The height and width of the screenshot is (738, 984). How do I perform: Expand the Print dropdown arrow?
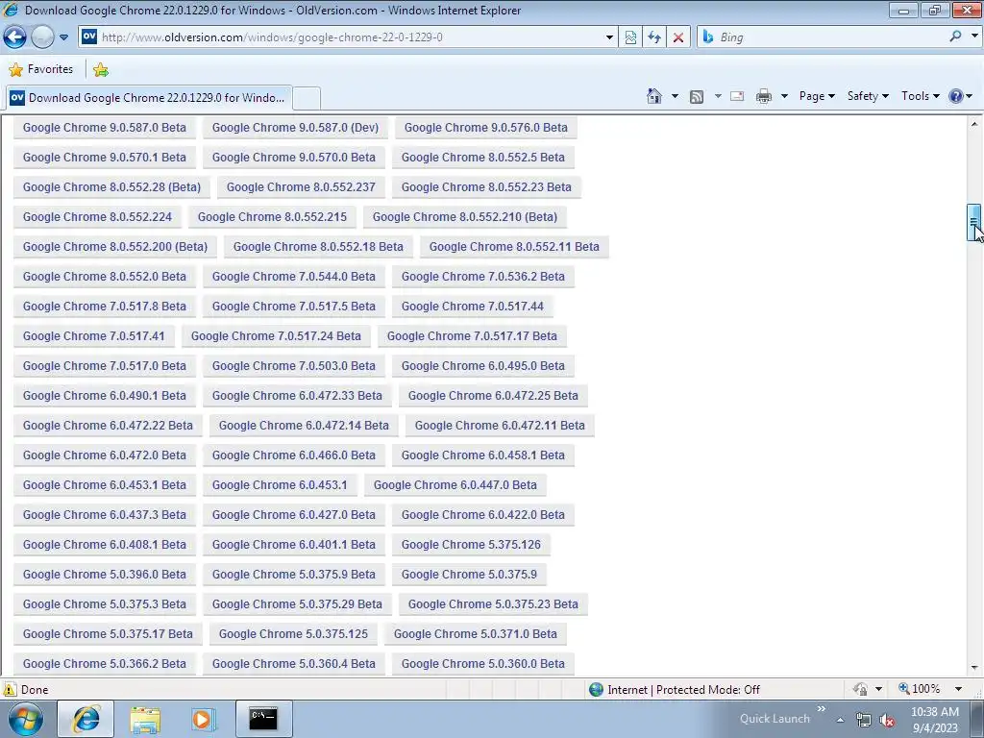click(784, 96)
